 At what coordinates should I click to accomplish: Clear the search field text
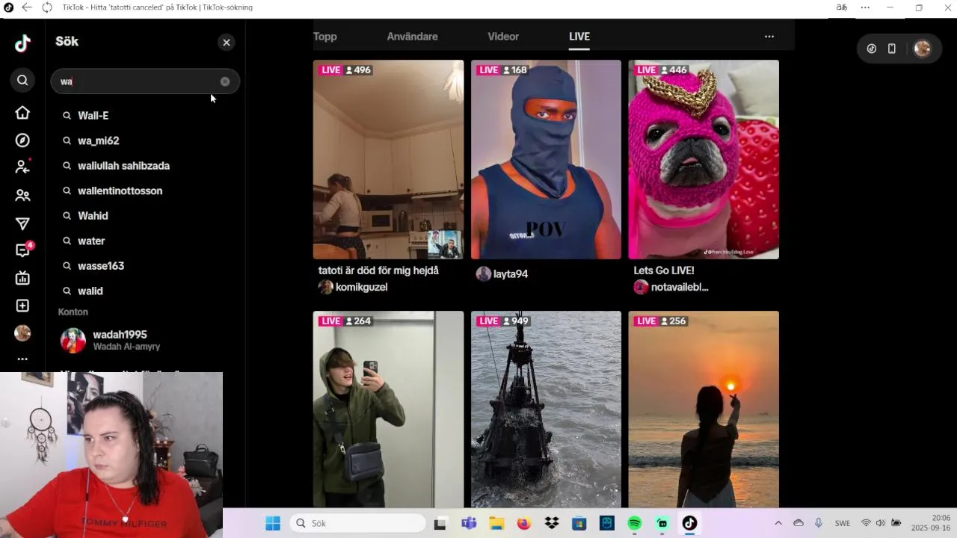pyautogui.click(x=225, y=81)
